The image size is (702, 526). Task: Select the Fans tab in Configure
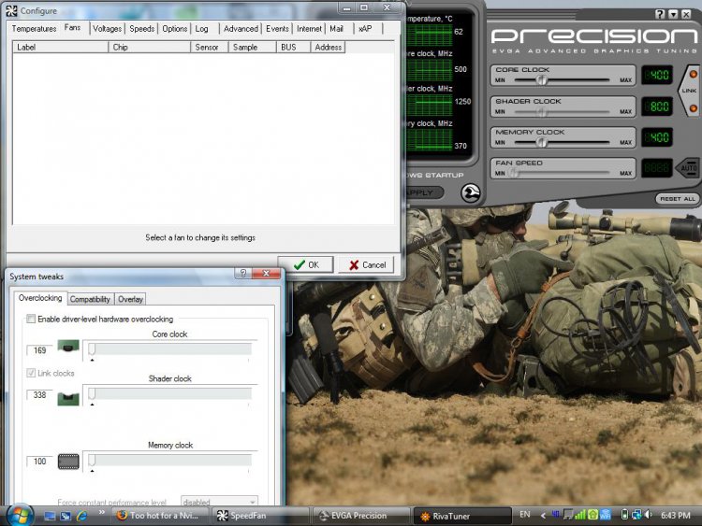[x=72, y=27]
